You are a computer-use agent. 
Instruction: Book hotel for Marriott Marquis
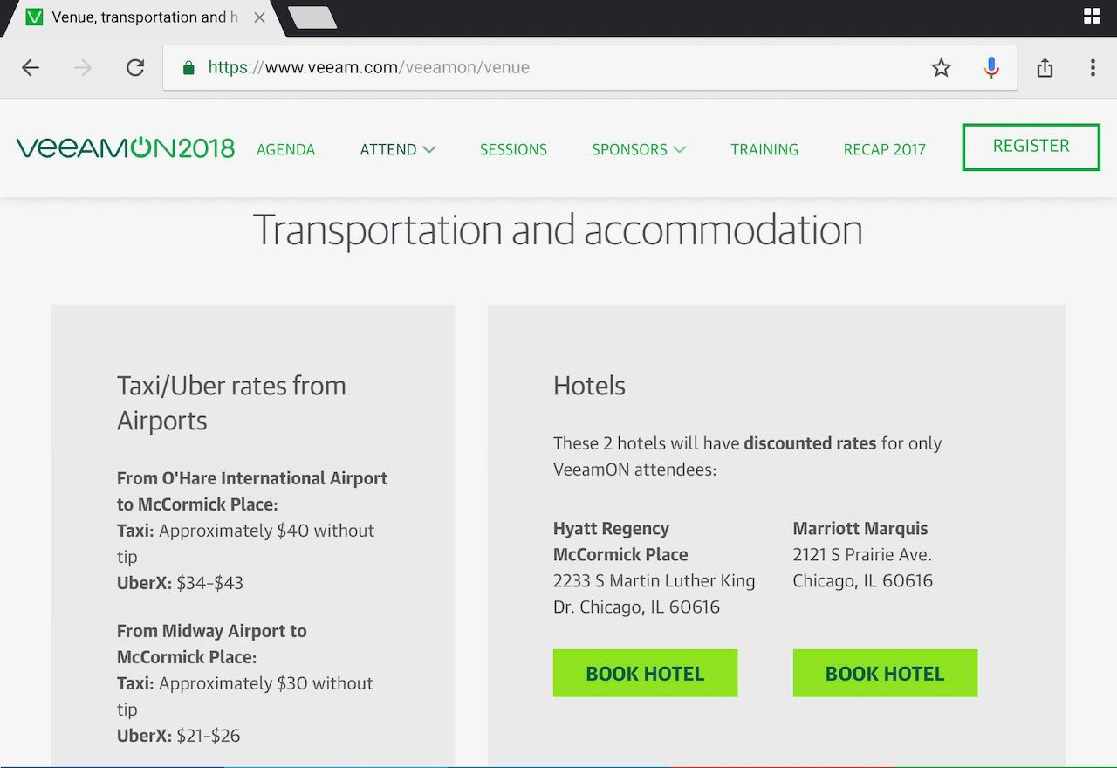(x=885, y=673)
